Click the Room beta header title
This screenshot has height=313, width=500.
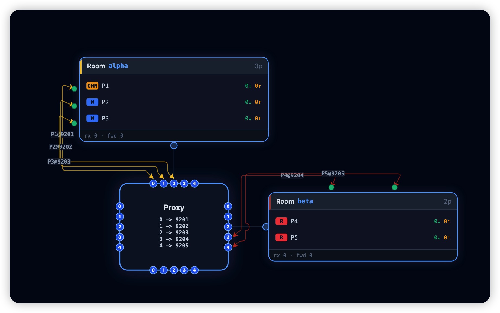click(294, 201)
